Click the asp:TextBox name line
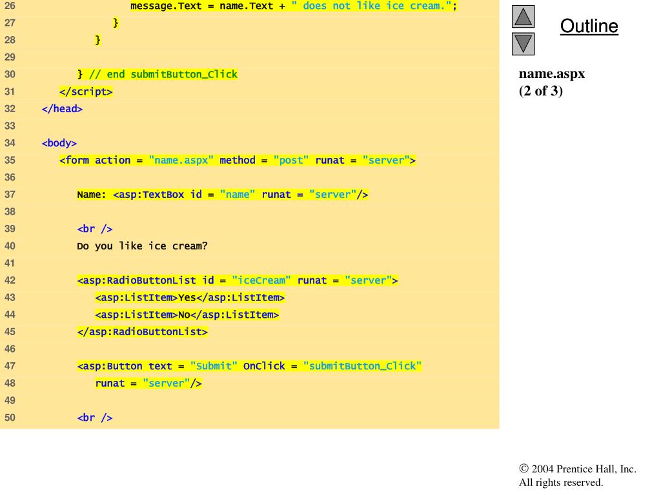The width and height of the screenshot is (661, 495). (x=223, y=195)
